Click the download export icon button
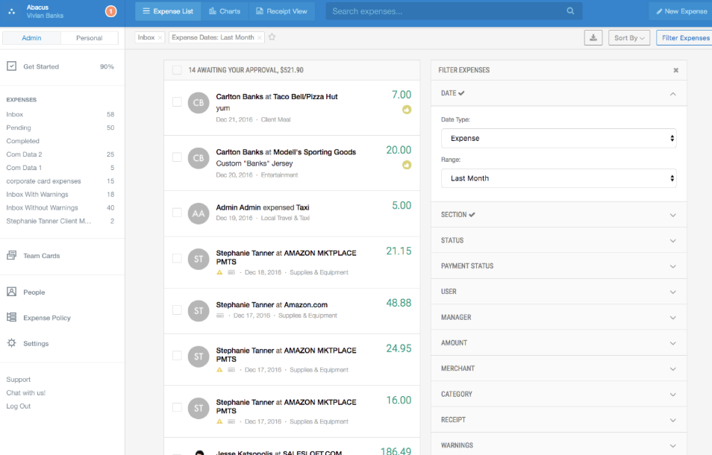 pyautogui.click(x=593, y=37)
